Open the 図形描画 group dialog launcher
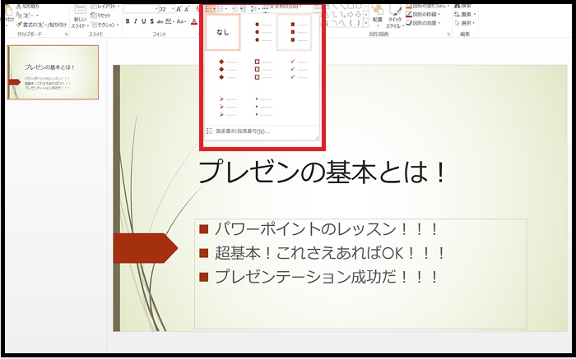The width and height of the screenshot is (576, 359). [449, 35]
